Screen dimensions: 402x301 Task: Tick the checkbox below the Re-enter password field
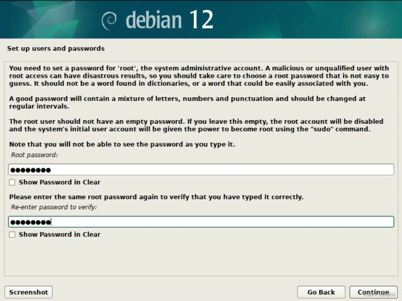[12, 234]
